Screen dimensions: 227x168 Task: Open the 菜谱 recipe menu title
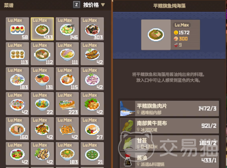pyautogui.click(x=9, y=5)
